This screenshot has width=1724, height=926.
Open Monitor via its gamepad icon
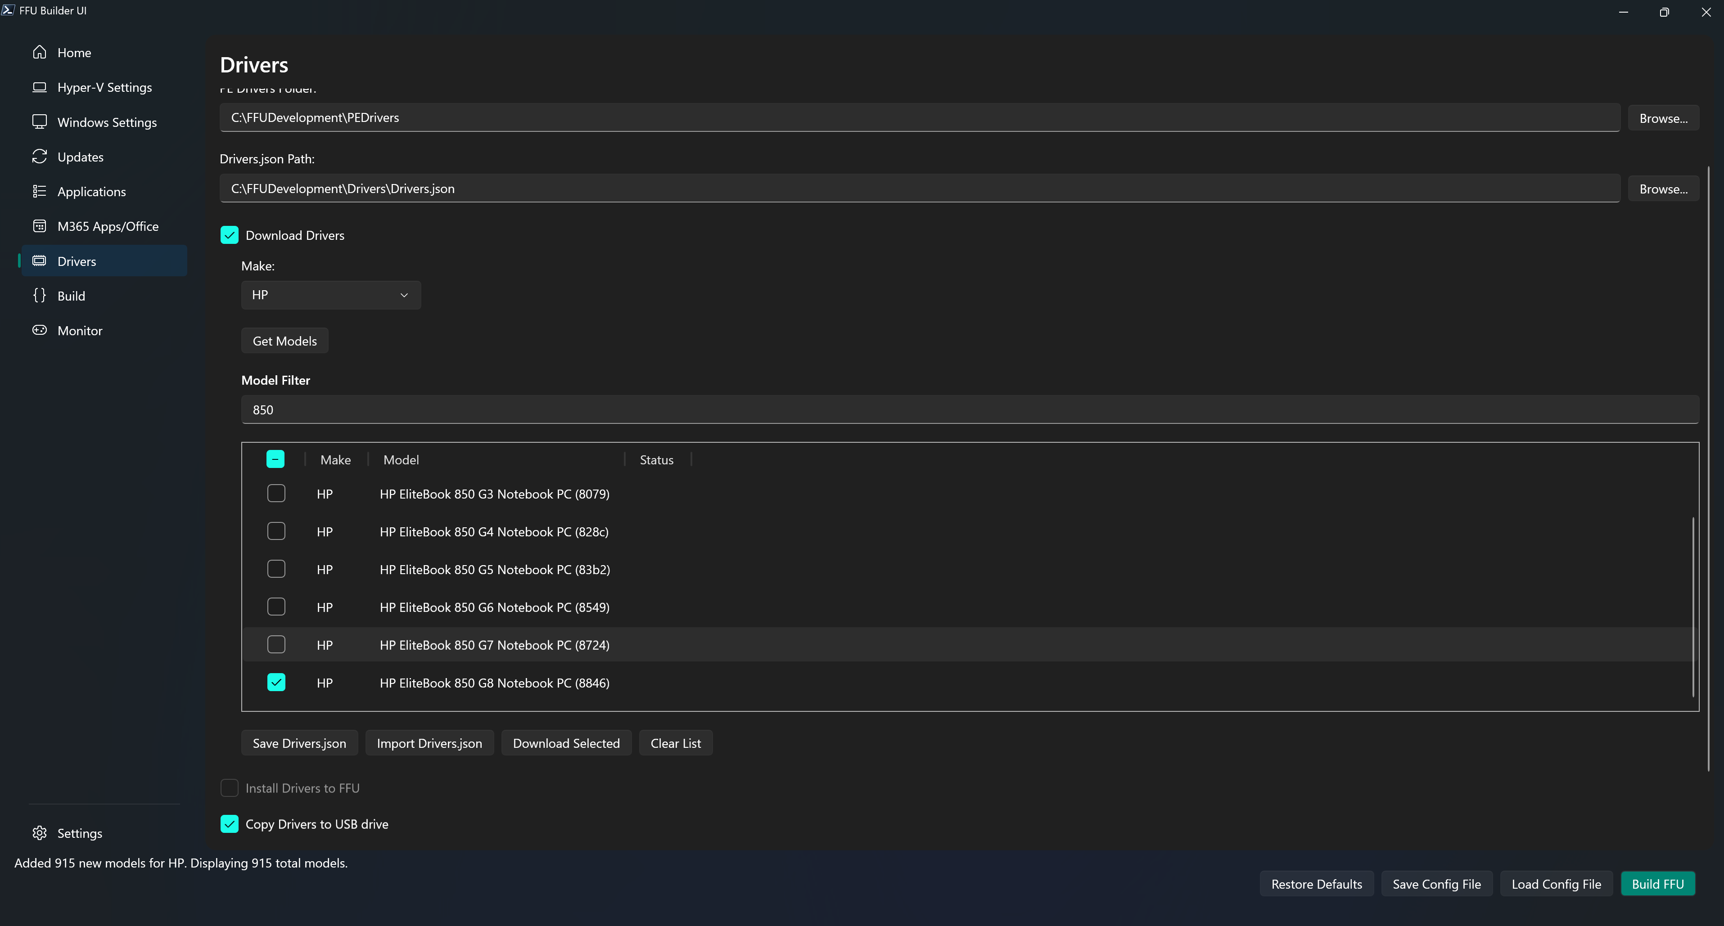[x=40, y=331]
